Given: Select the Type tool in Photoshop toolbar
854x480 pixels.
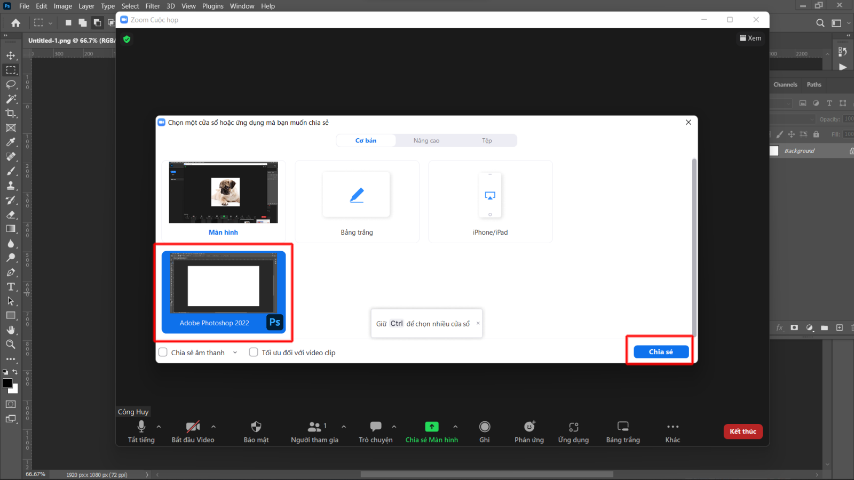Looking at the screenshot, I should (10, 286).
